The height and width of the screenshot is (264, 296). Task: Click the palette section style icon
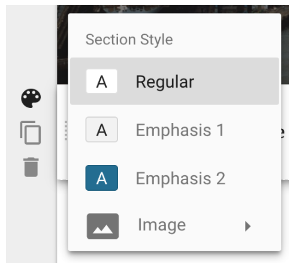31,98
